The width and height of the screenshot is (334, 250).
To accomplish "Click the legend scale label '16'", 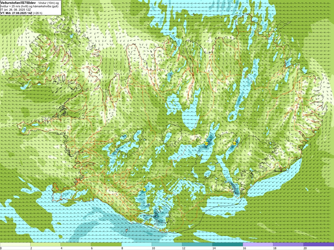I will (244, 248).
